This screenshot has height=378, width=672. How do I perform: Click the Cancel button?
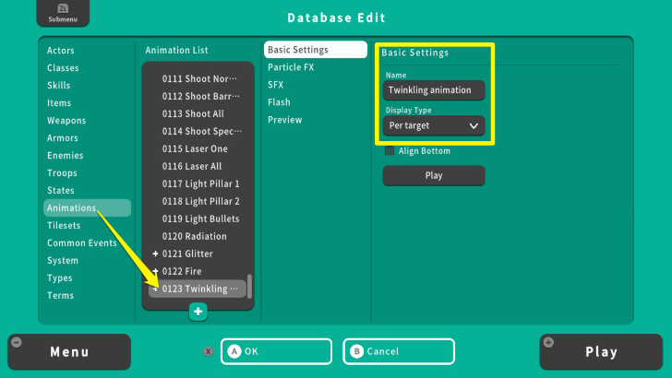click(x=399, y=351)
